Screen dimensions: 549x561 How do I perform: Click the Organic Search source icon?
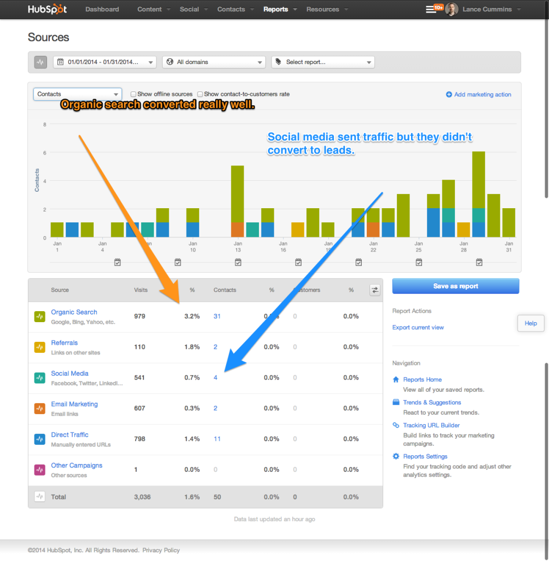[39, 316]
